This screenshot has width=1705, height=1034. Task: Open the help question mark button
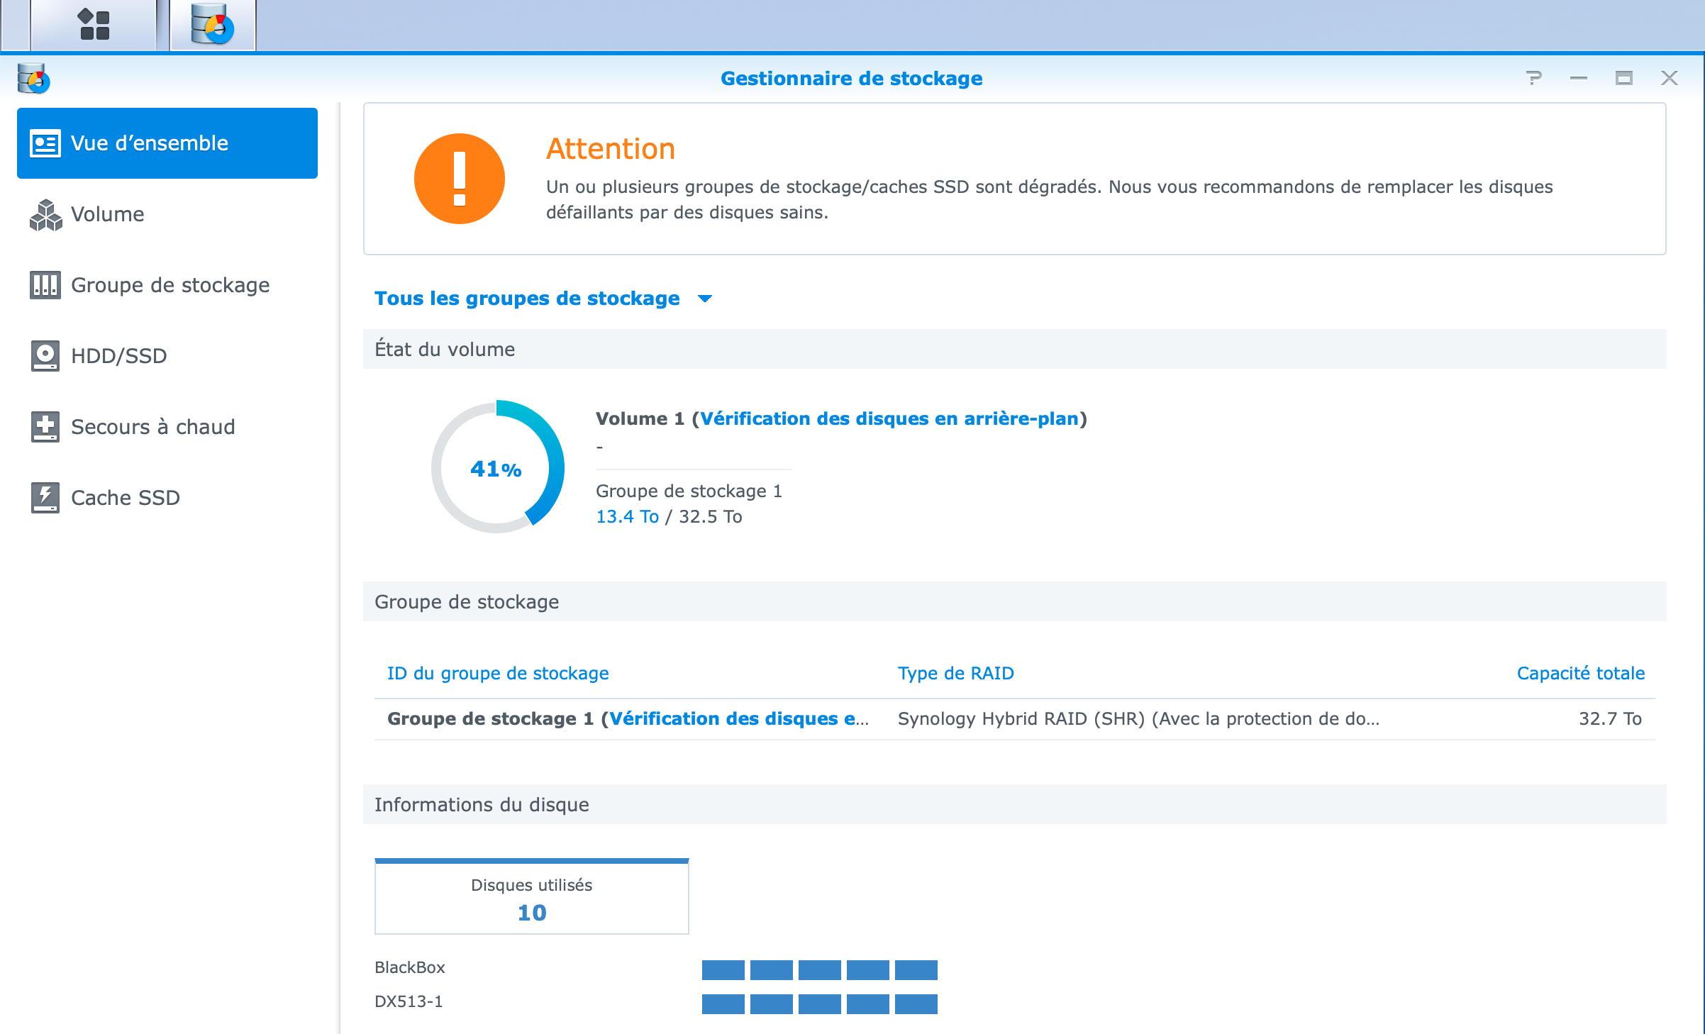[1533, 78]
